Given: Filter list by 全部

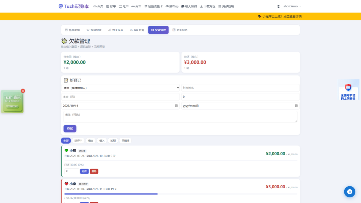Looking at the screenshot, I should (x=66, y=141).
